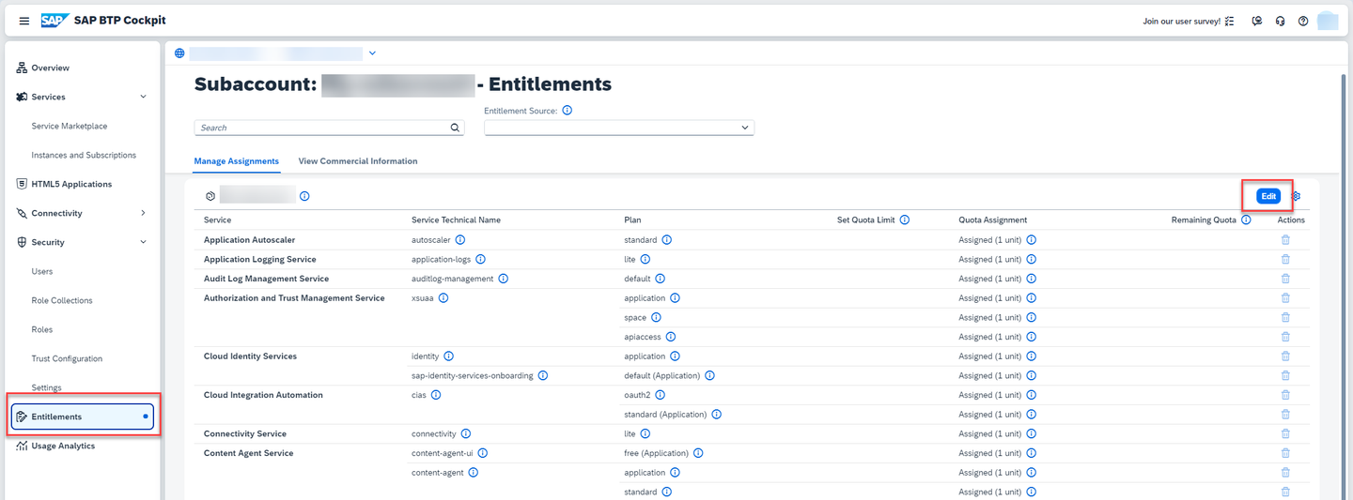Click the Edit button
This screenshot has height=500, width=1353.
pos(1268,196)
